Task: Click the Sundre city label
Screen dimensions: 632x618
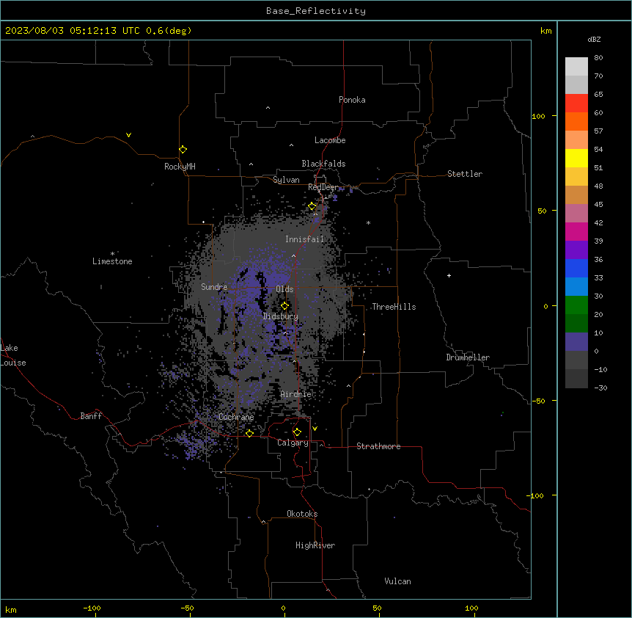Action: coord(214,287)
